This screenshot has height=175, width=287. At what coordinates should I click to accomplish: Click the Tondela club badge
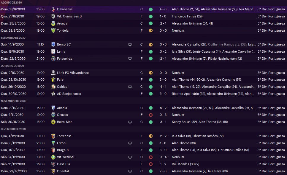coord(53,30)
